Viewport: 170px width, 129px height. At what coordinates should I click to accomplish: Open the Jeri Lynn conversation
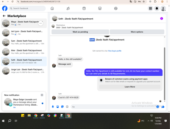click(x=24, y=33)
